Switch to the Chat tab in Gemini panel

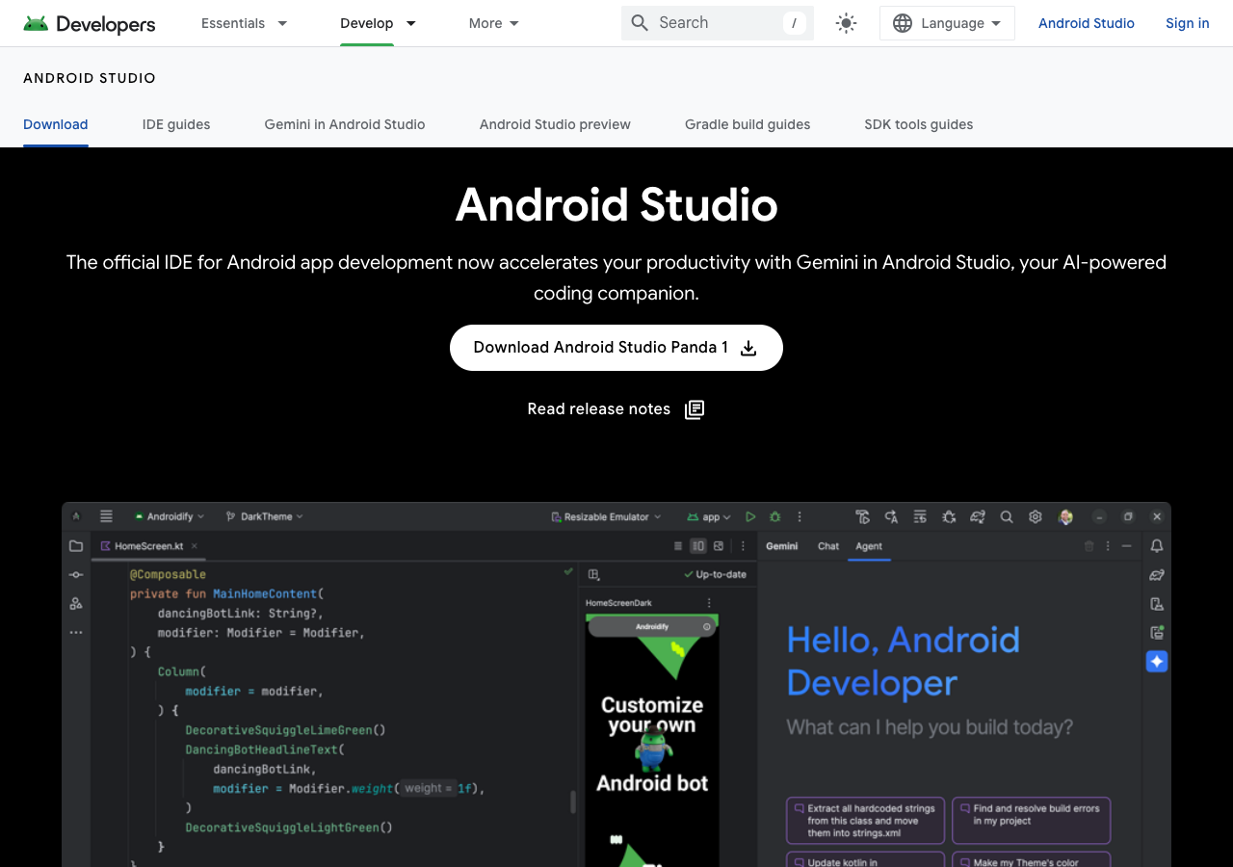click(827, 546)
